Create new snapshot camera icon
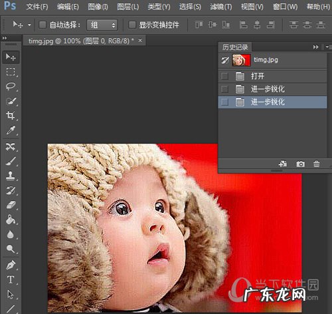Viewport: 332px width, 314px height. tap(300, 164)
